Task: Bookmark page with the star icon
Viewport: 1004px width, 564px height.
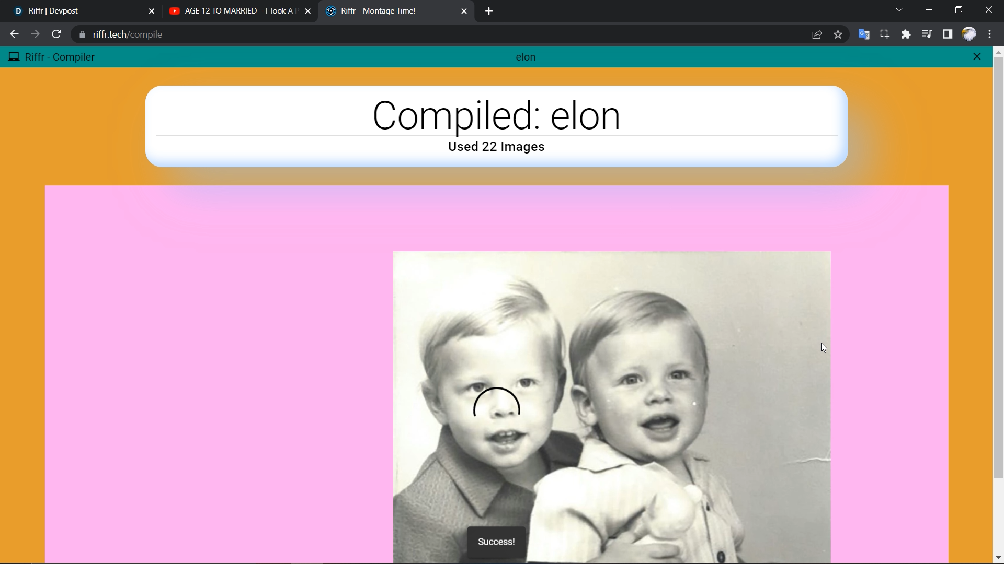Action: (x=838, y=34)
